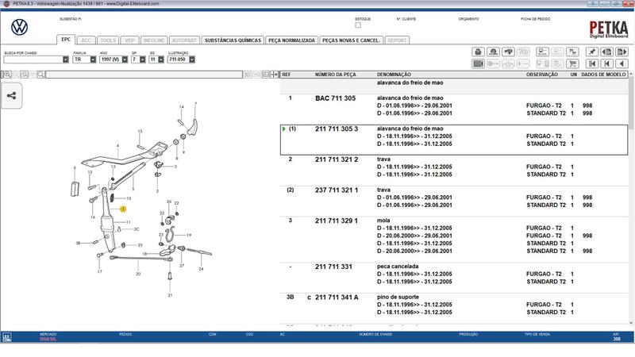Select part number BAC 711 305

tap(335, 98)
